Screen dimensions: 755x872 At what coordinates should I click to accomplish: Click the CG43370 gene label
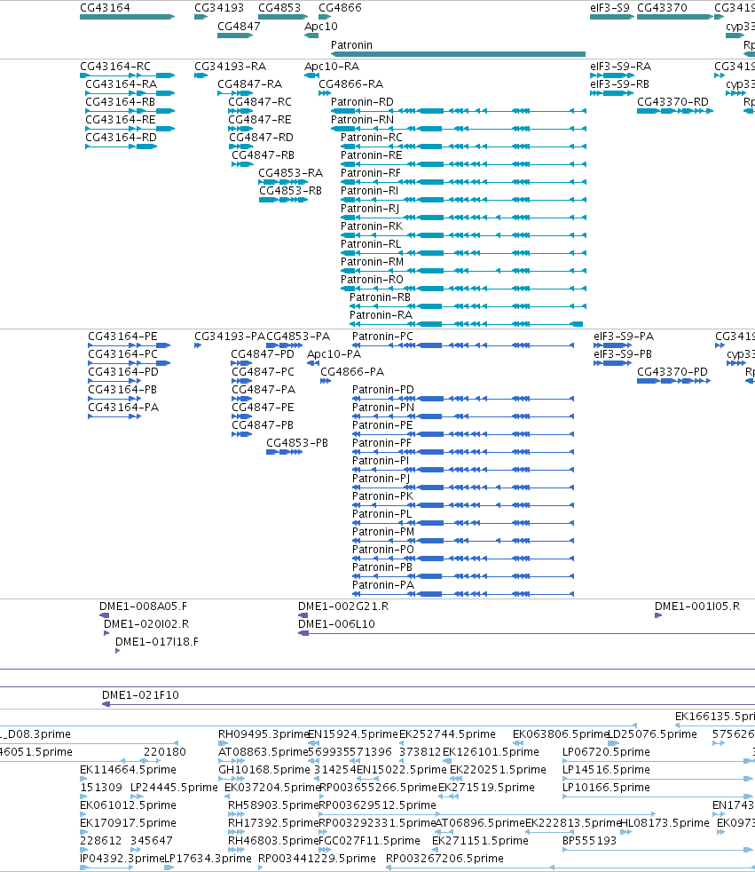[662, 8]
